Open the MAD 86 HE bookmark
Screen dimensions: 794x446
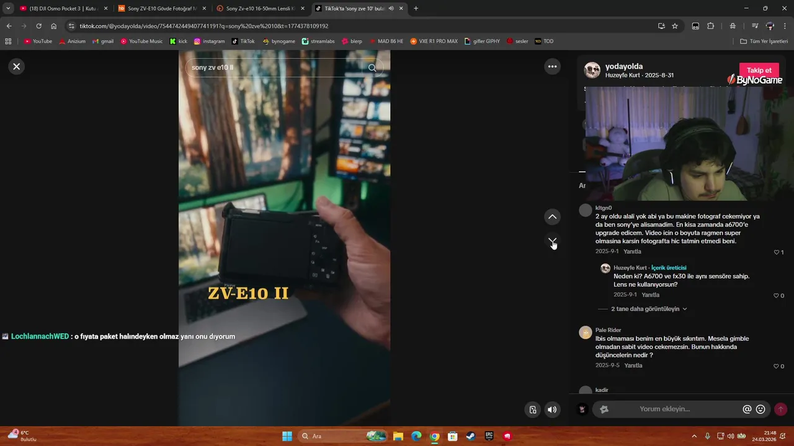386,42
